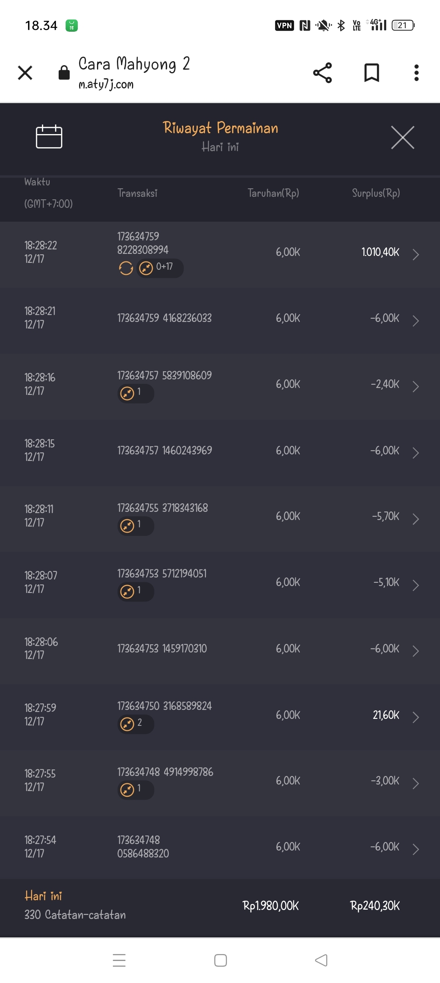Expand details for the 1.010,40K surplus row
The image size is (440, 983).
(416, 254)
